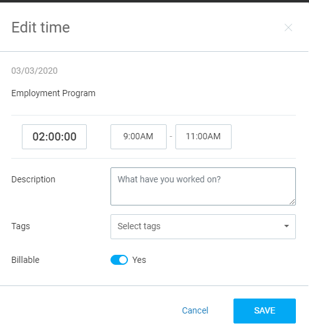
Task: Click the Billable field label
Action: pos(25,260)
